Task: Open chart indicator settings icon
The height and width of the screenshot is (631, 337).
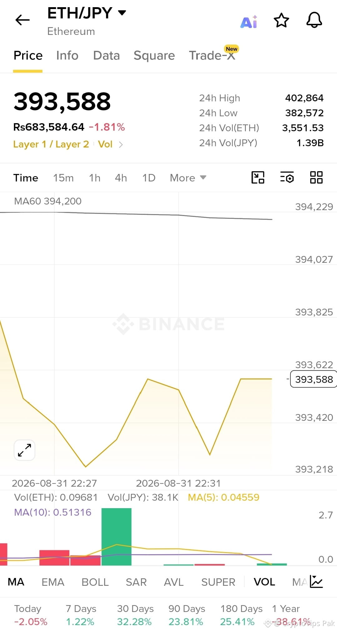Action: pos(287,178)
